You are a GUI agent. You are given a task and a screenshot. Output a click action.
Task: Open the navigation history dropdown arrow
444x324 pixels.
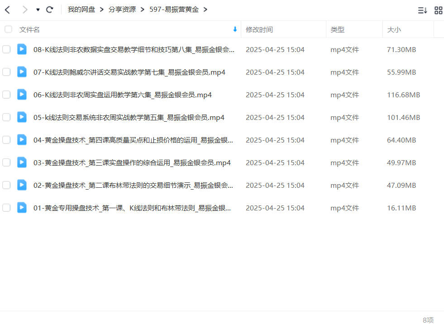(38, 10)
